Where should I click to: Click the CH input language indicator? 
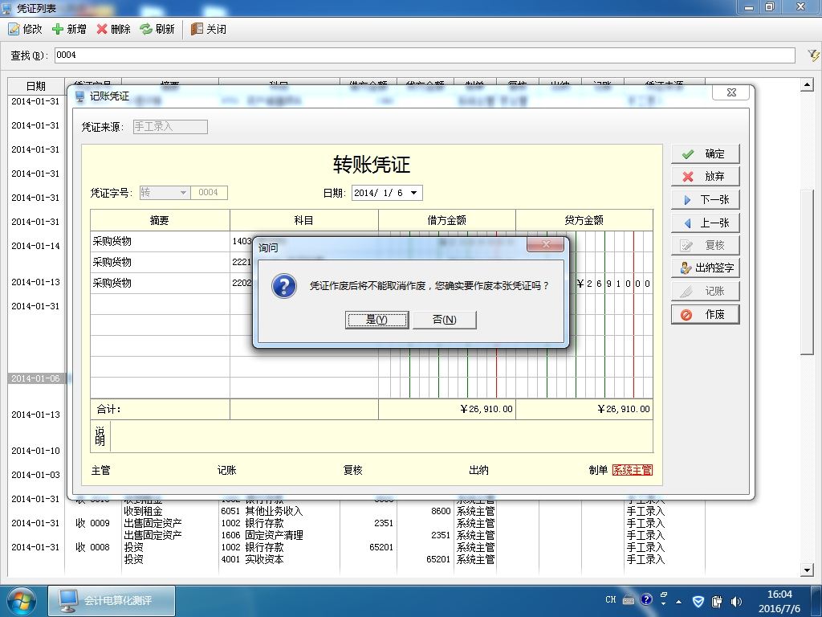(x=611, y=599)
